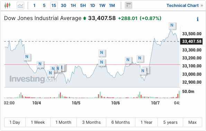
Task: Open the Technical Chart link
Action: click(185, 6)
